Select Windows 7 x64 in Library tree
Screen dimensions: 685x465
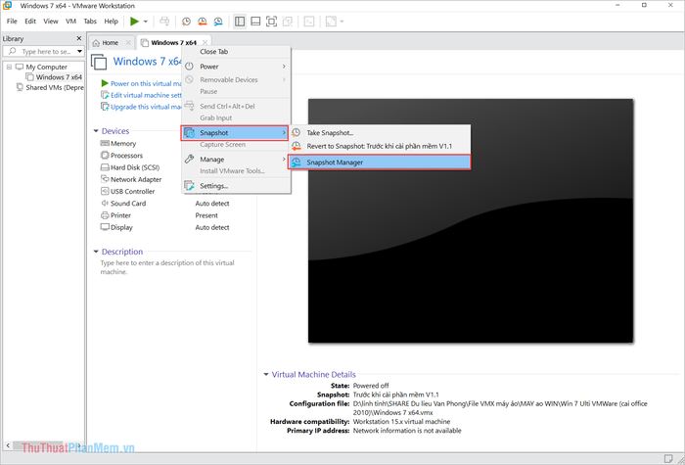54,77
